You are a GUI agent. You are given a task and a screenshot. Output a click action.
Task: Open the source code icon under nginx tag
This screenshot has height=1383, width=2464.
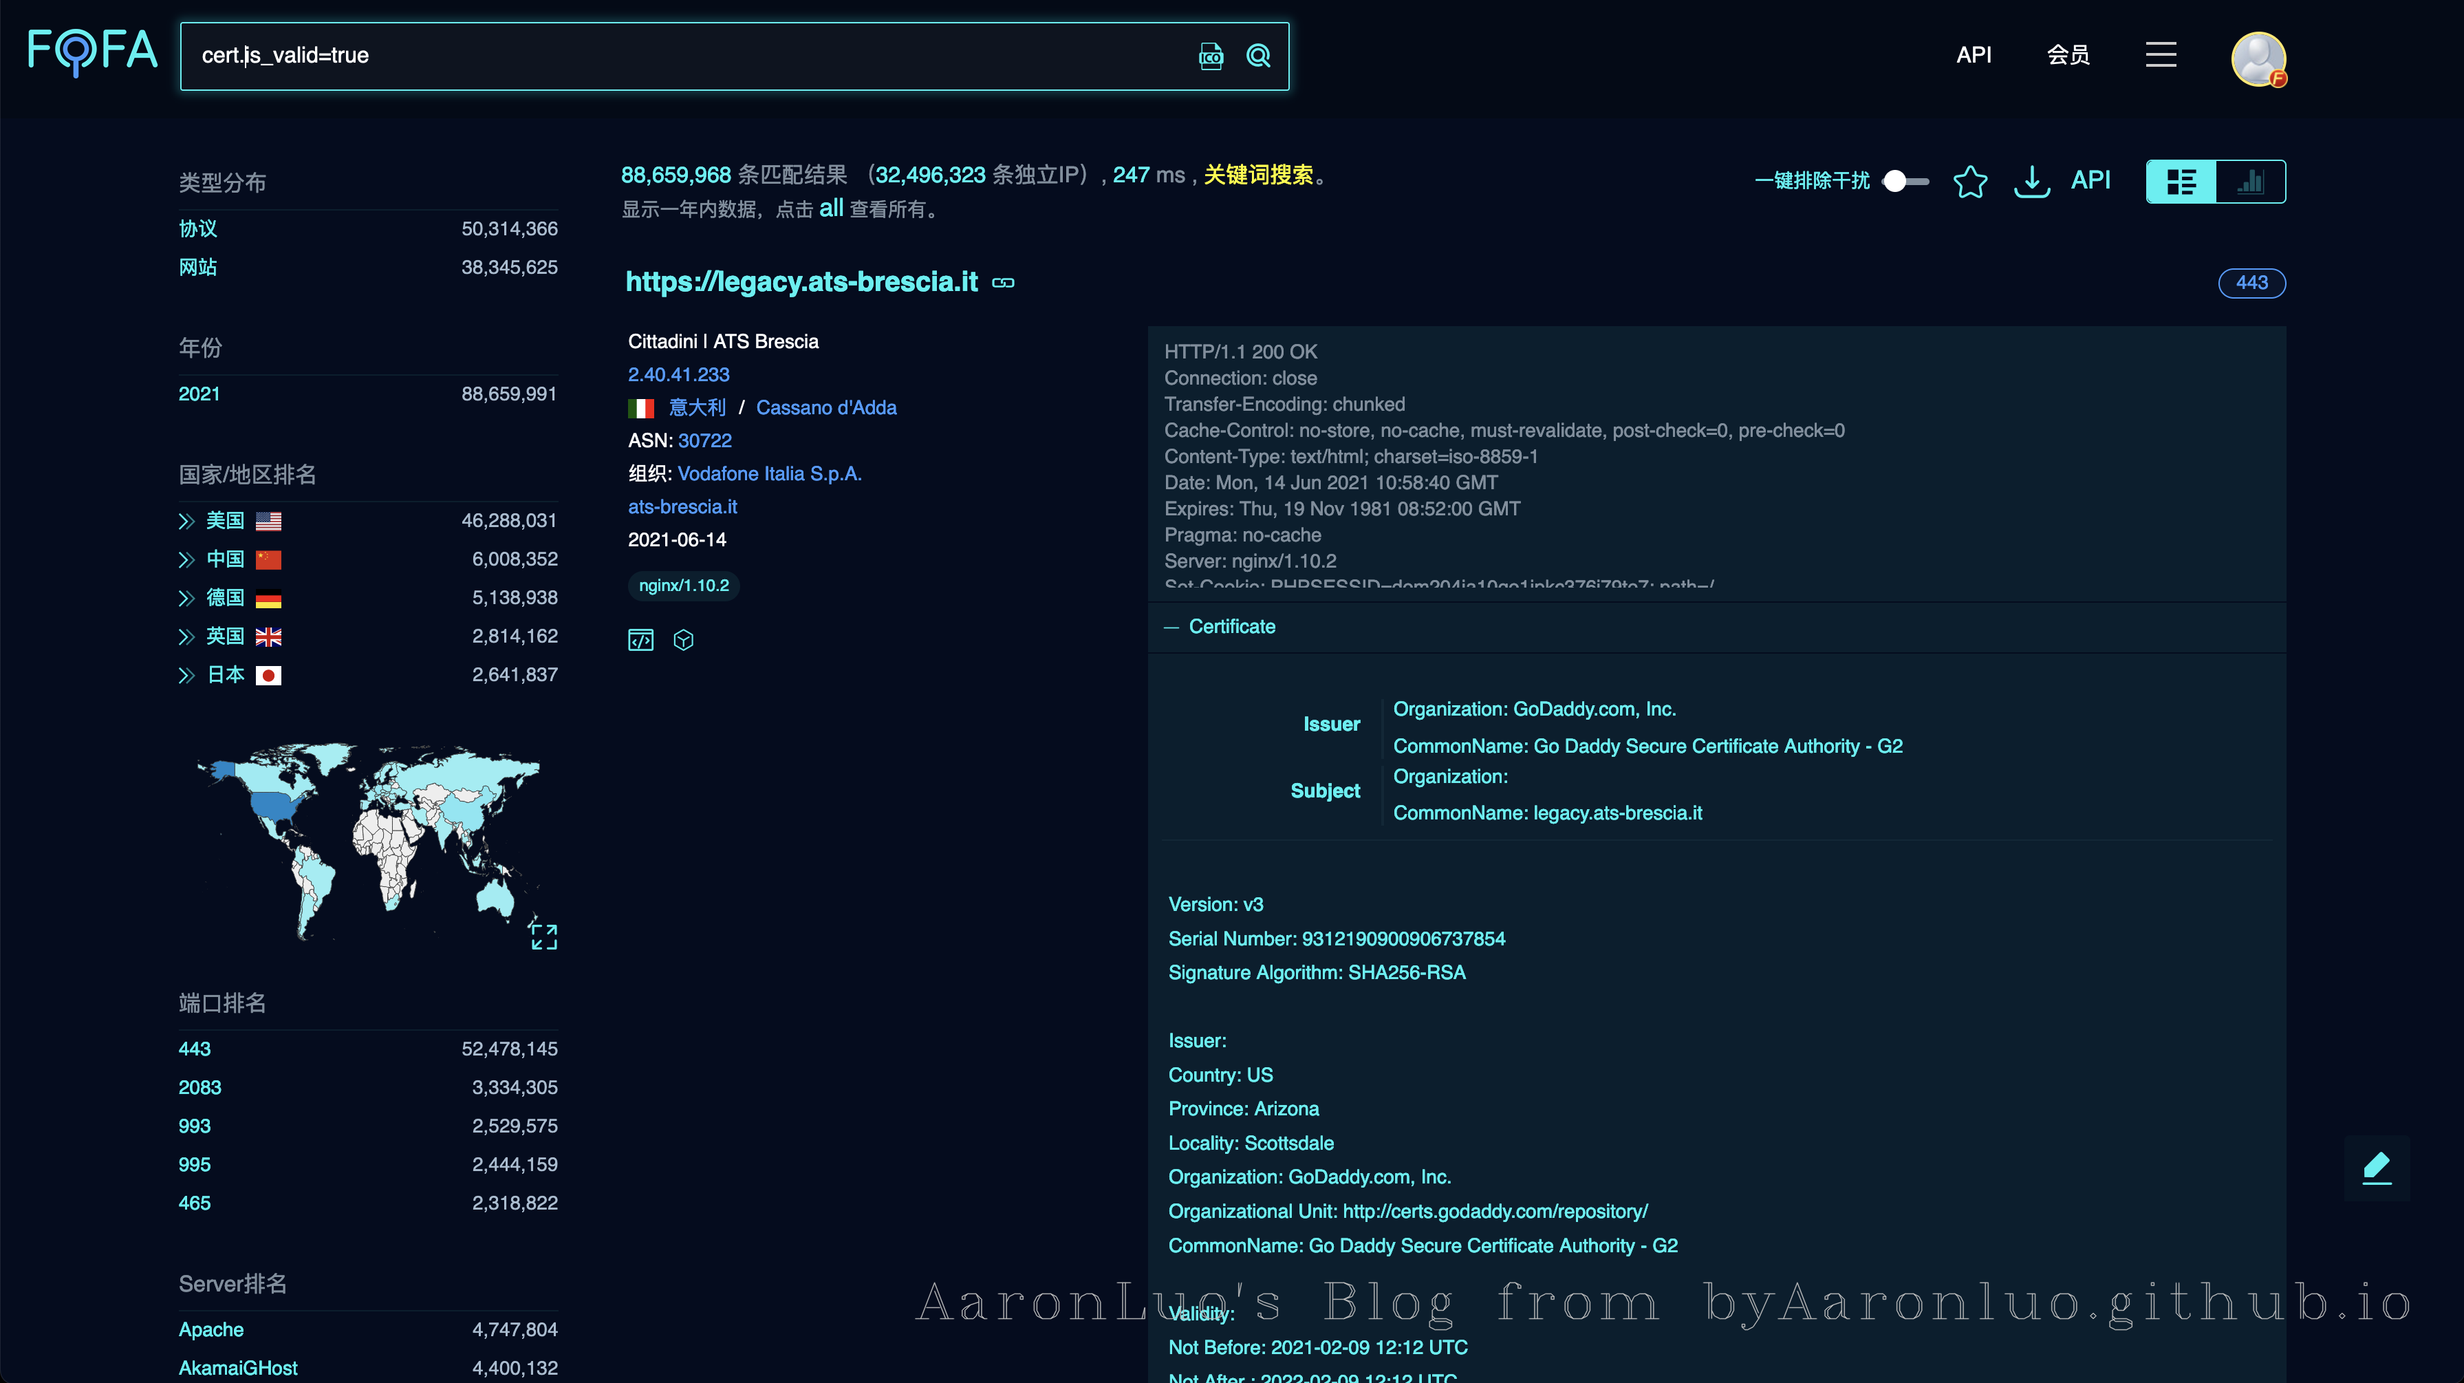tap(641, 639)
